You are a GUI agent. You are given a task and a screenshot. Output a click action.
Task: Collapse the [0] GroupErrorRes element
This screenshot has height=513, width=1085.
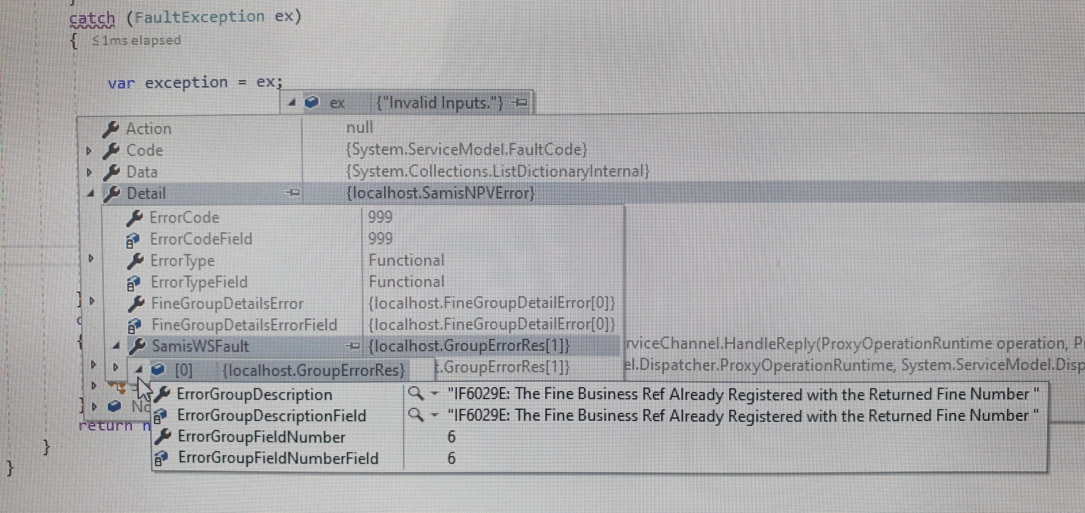click(139, 370)
